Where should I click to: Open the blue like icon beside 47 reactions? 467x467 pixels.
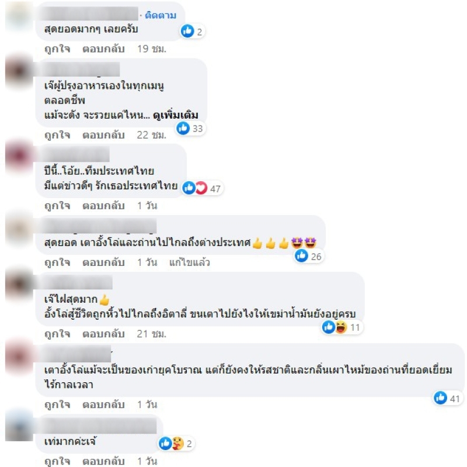pos(189,188)
